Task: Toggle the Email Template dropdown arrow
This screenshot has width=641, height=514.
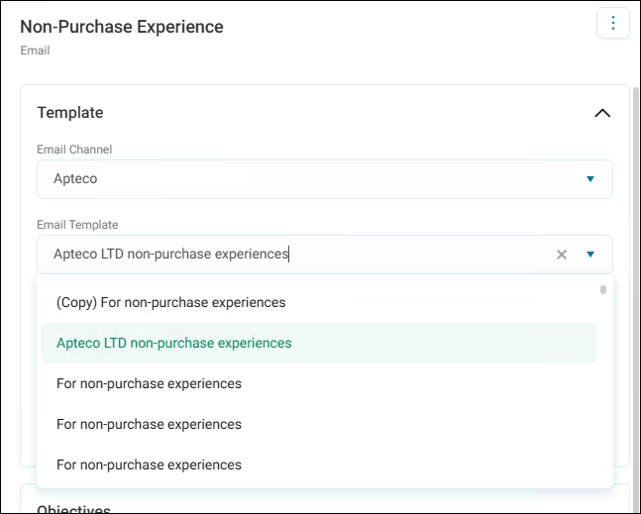Action: click(589, 255)
